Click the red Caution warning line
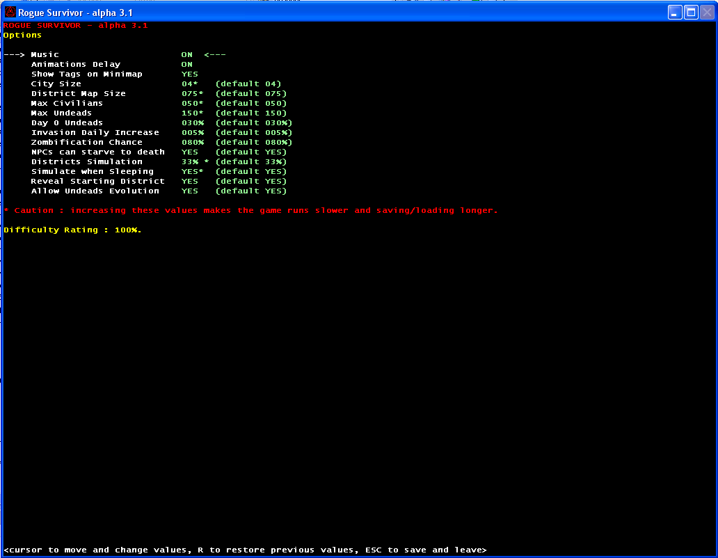The image size is (718, 558). [x=250, y=211]
